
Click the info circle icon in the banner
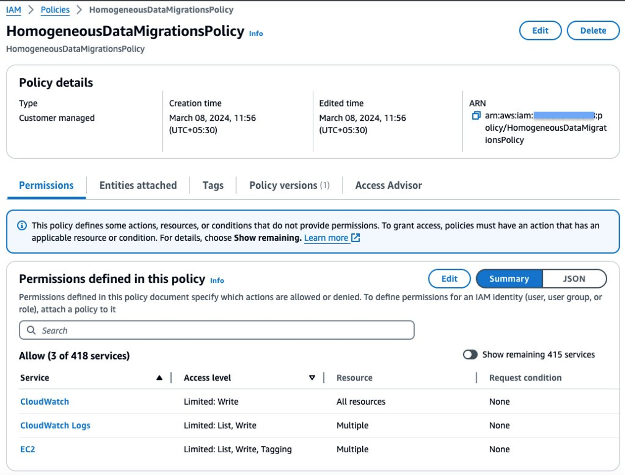coord(22,225)
